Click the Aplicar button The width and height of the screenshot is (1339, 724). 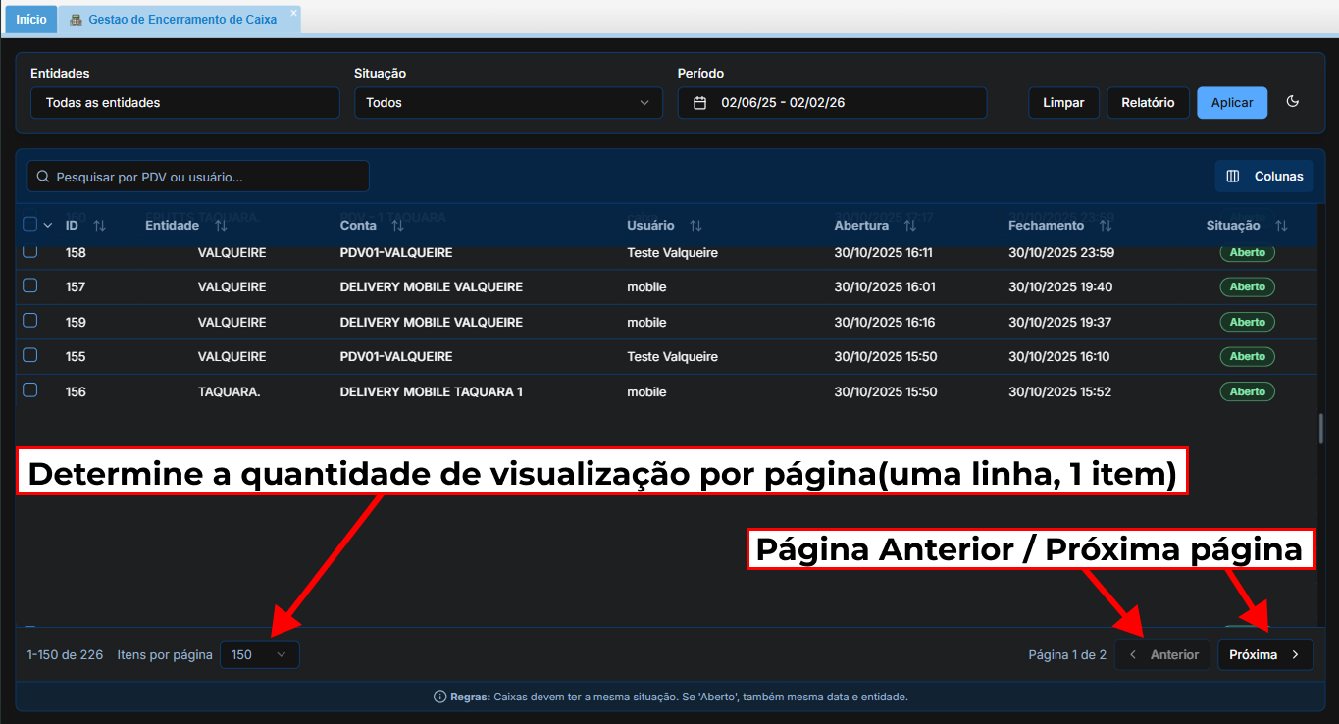point(1231,103)
